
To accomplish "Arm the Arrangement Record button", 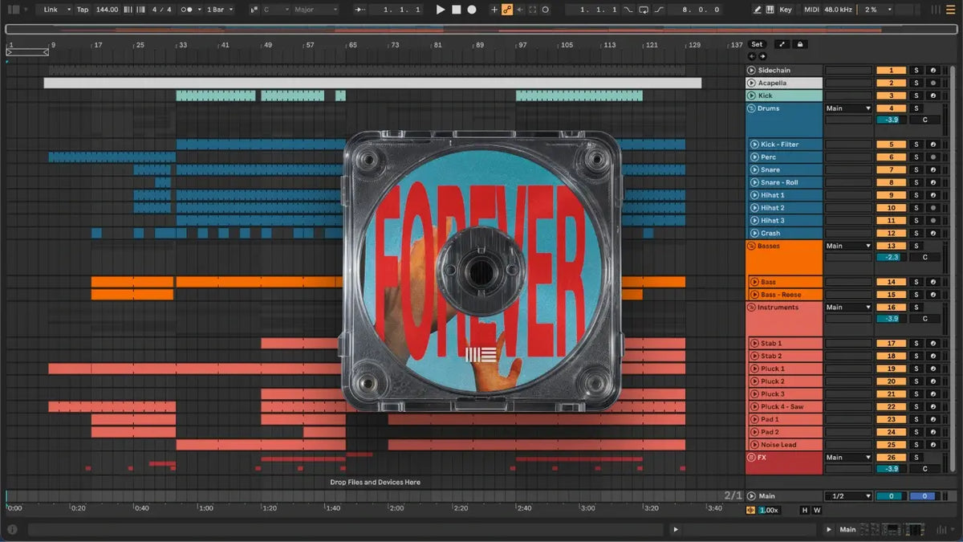I will [x=472, y=10].
